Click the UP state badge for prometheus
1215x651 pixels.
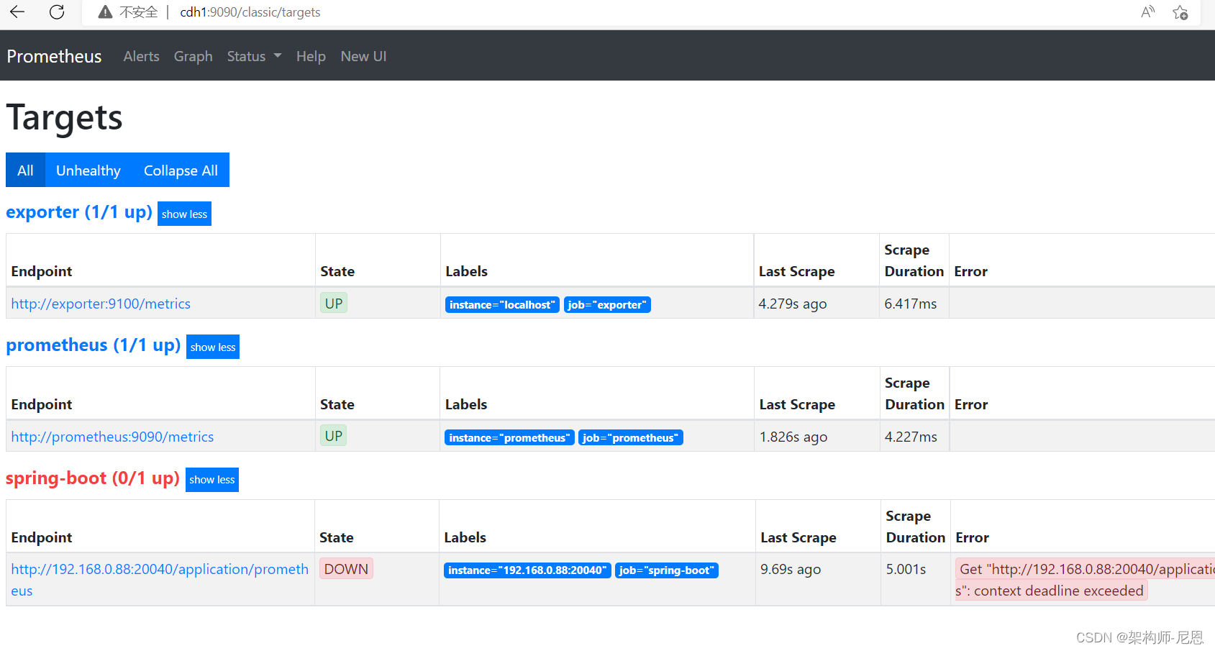[x=333, y=435]
